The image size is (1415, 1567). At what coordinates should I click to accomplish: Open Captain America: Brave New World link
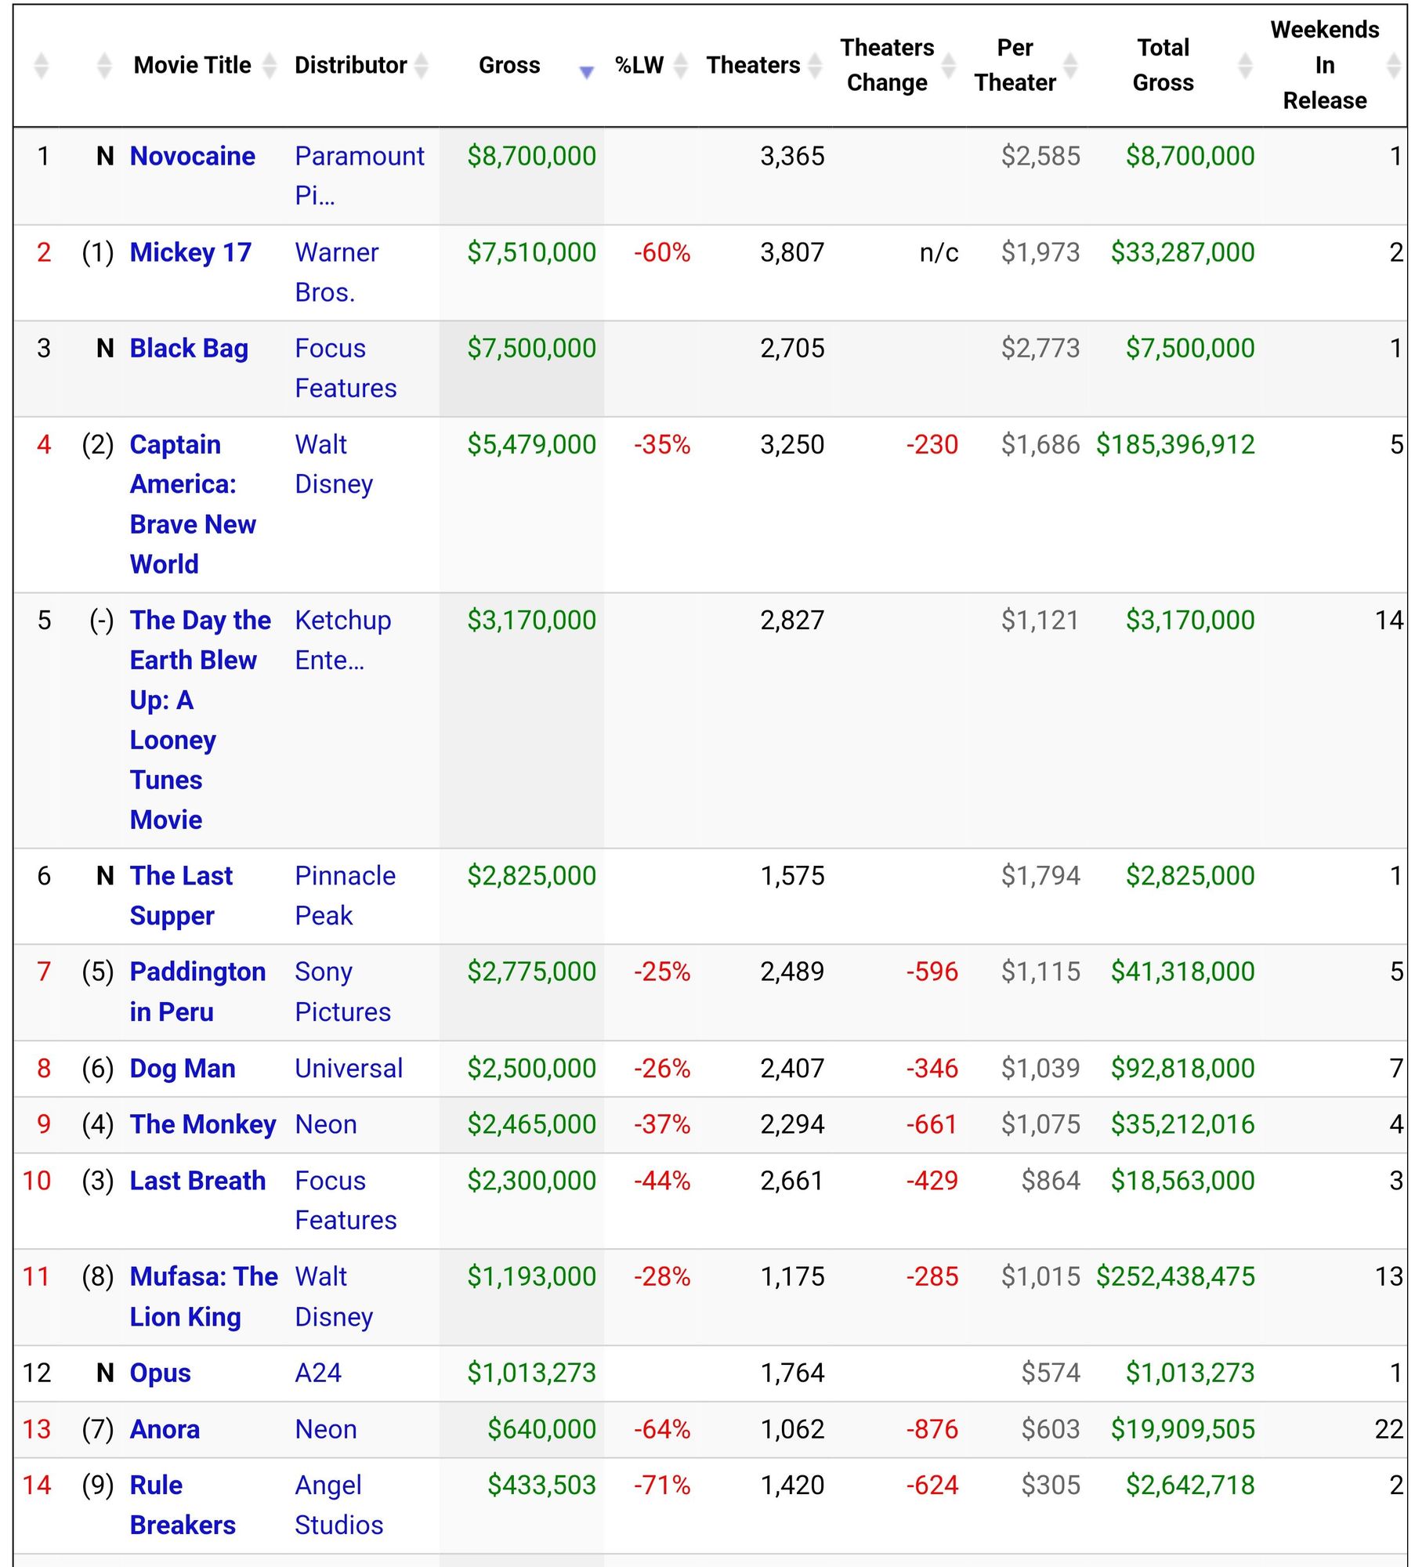click(193, 504)
